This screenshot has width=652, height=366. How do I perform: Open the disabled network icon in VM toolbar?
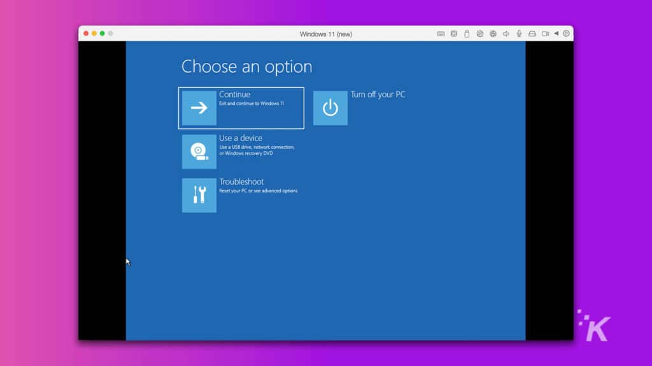(480, 34)
